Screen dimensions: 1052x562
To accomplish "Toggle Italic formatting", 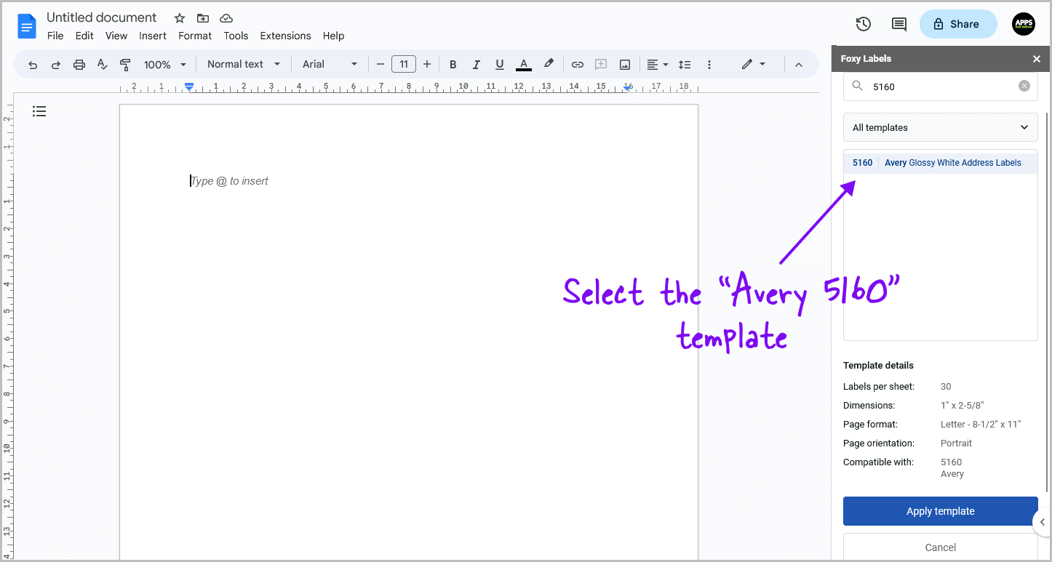I will (x=476, y=65).
